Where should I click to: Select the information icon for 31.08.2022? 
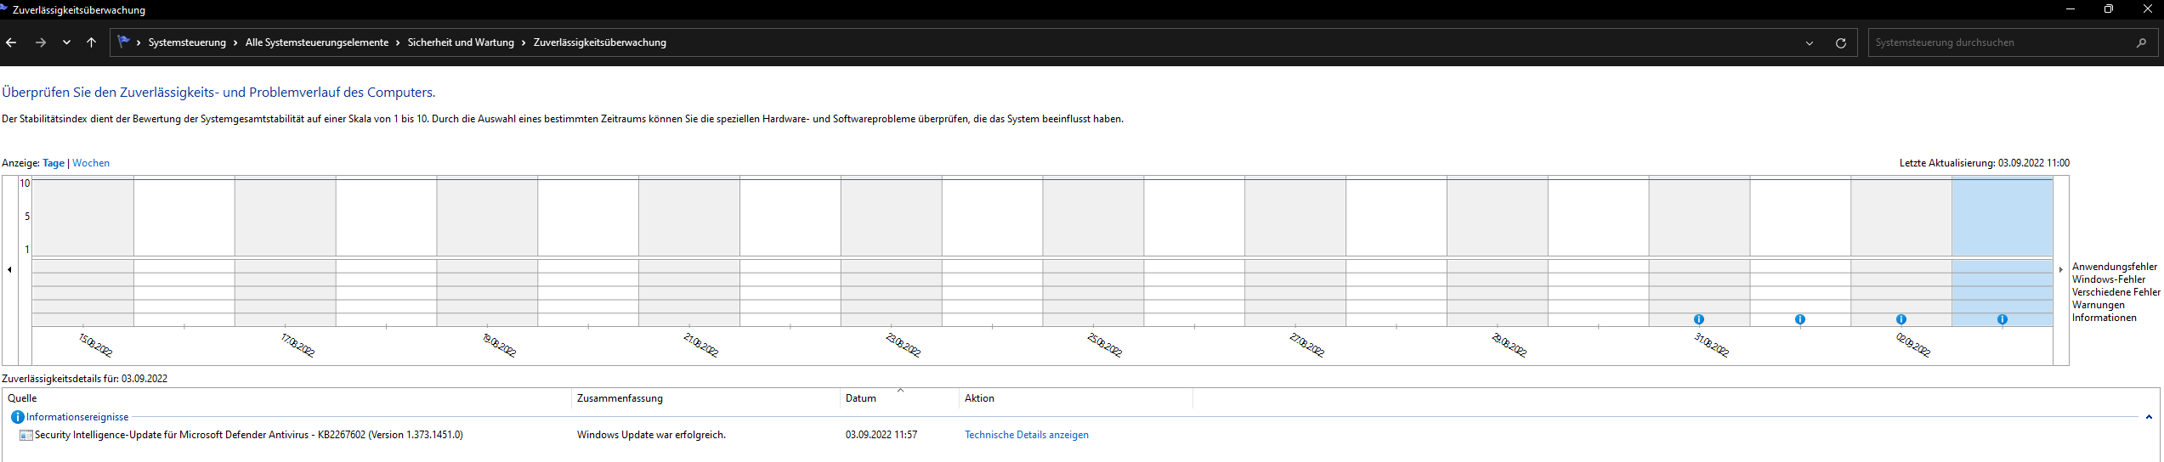[1699, 319]
